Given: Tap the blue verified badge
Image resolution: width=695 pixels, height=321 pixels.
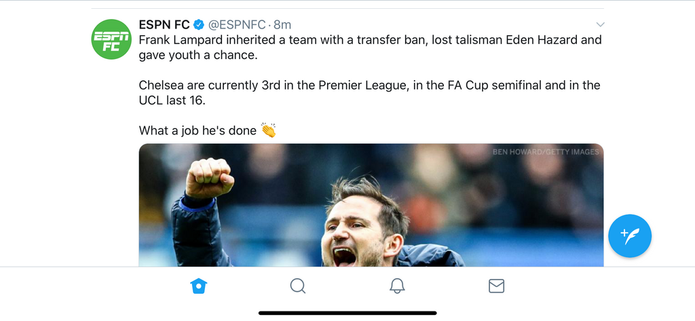Looking at the screenshot, I should (200, 24).
